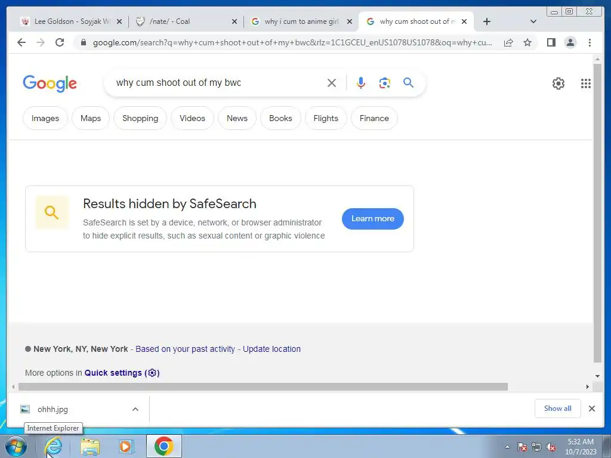Open Windows Explorer from the taskbar
This screenshot has width=611, height=458.
pos(90,447)
